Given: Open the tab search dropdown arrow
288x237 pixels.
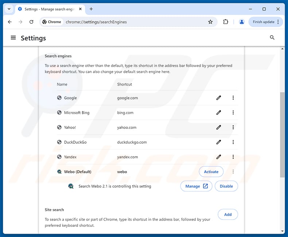Looking at the screenshot, I should point(9,9).
